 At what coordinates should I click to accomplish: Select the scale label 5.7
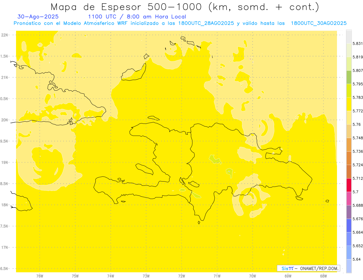pyautogui.click(x=356, y=192)
